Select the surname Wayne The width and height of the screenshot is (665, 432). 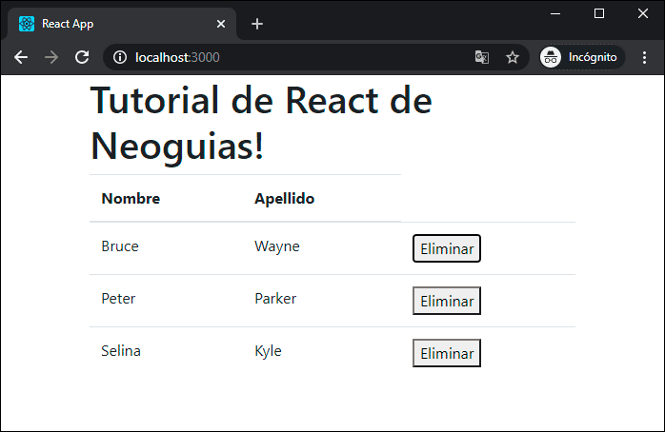point(277,246)
